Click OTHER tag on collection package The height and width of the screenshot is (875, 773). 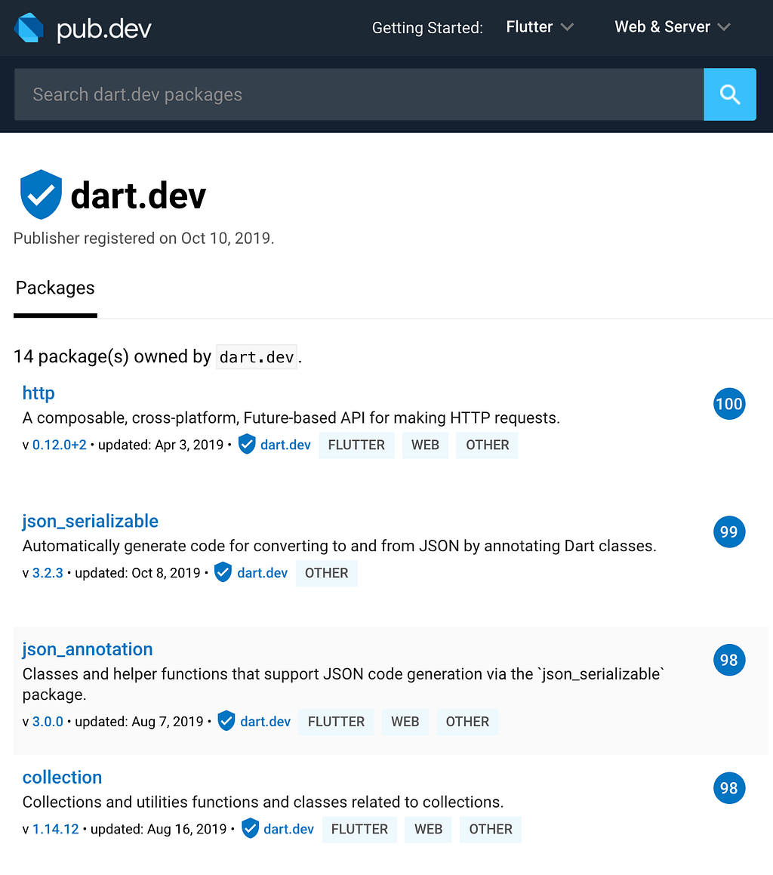pos(491,829)
